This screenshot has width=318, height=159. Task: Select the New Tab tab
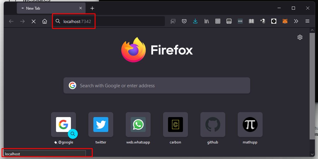[x=51, y=8]
